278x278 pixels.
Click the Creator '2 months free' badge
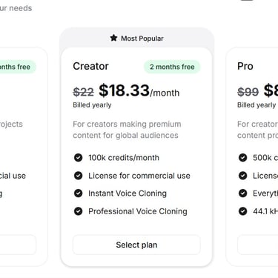click(172, 67)
